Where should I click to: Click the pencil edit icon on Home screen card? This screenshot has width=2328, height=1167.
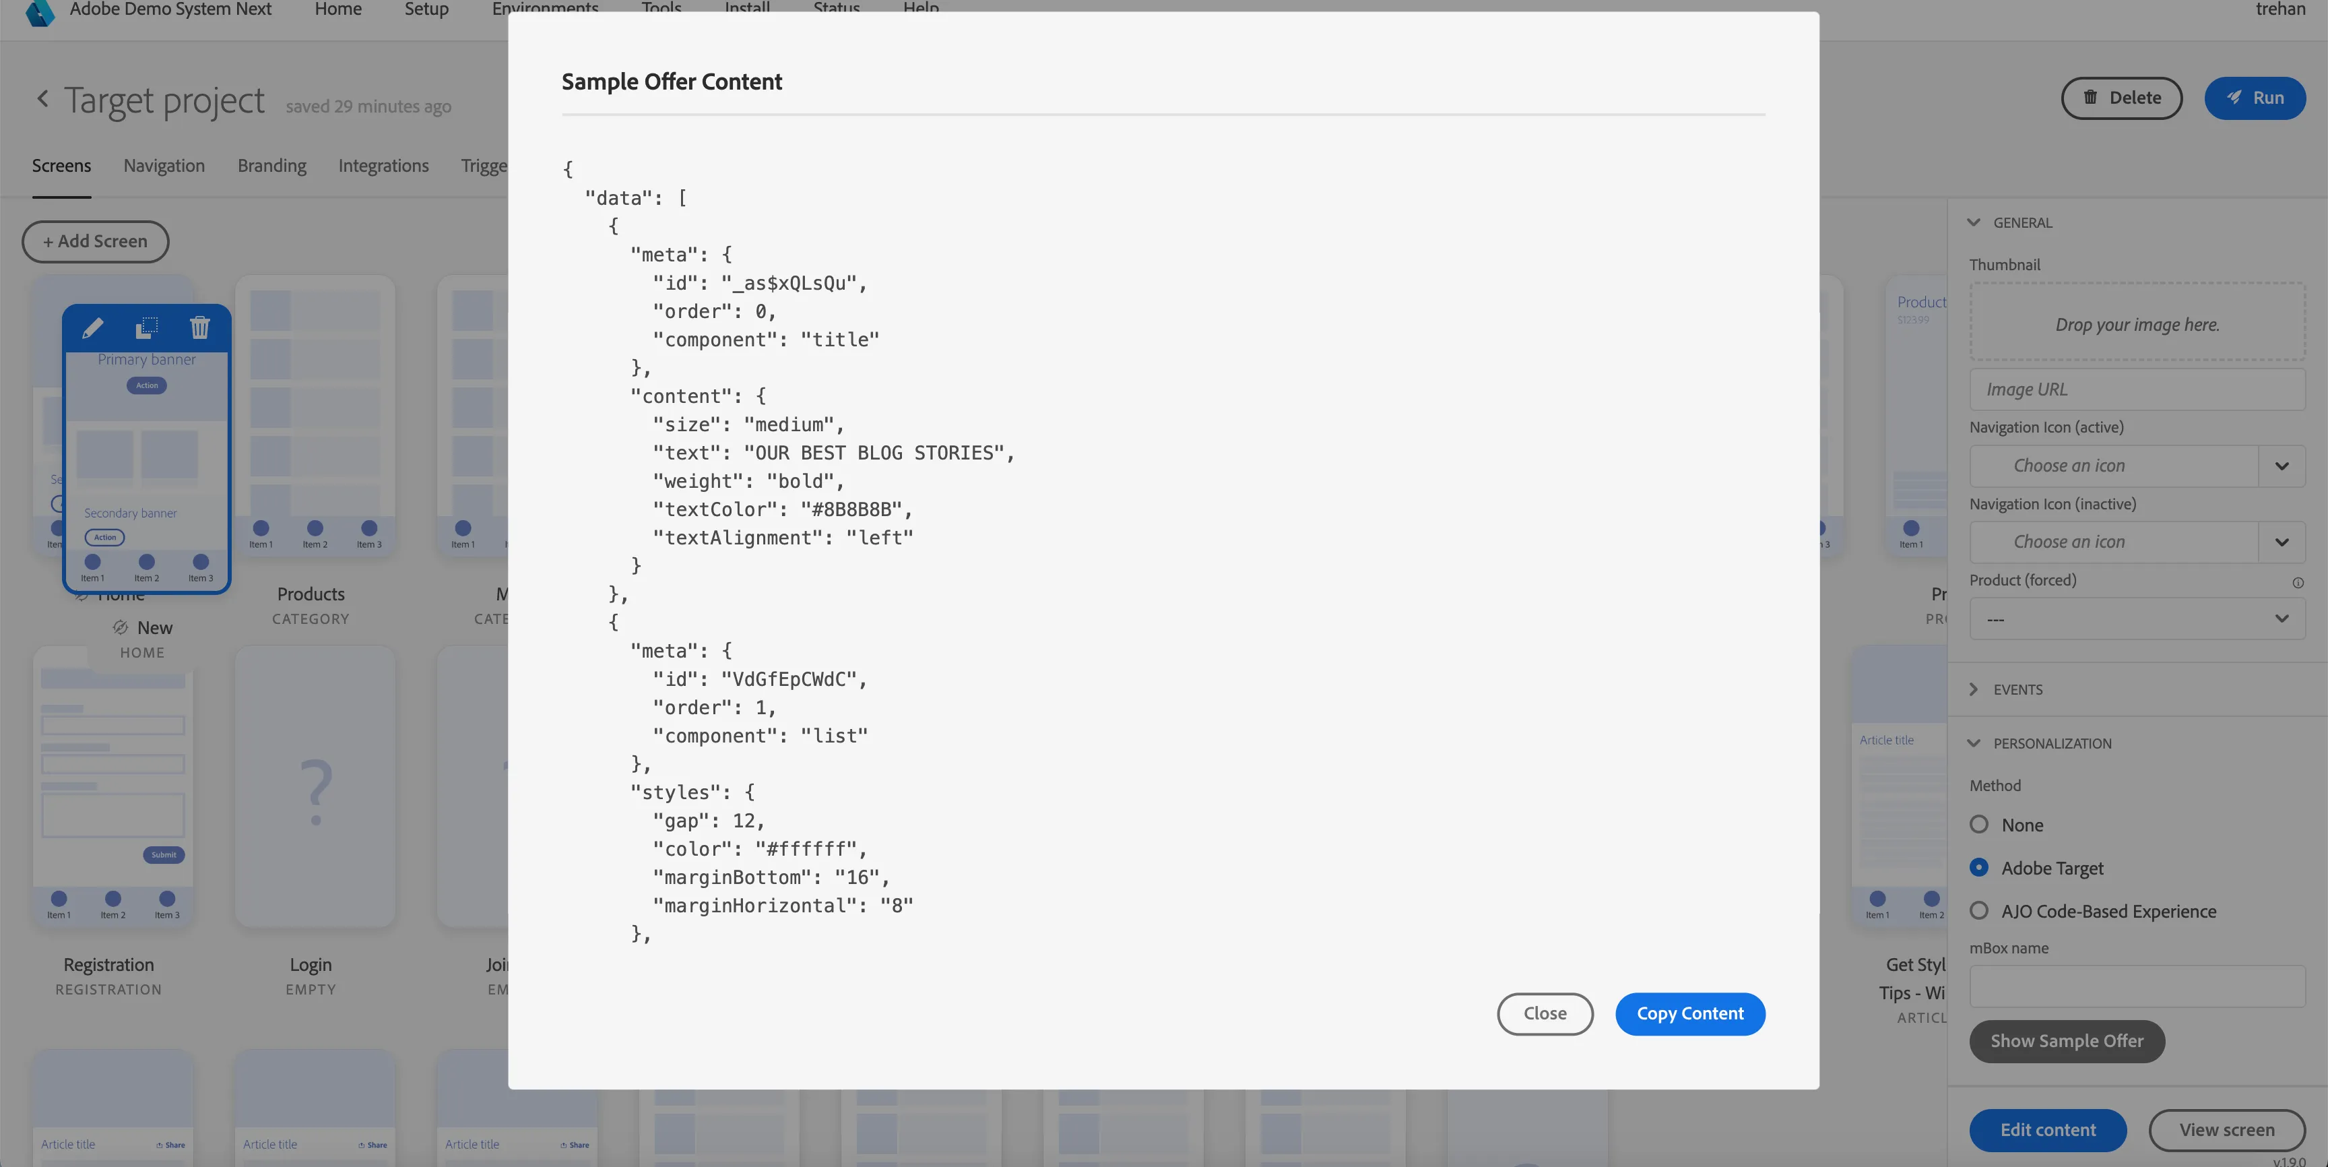[92, 327]
